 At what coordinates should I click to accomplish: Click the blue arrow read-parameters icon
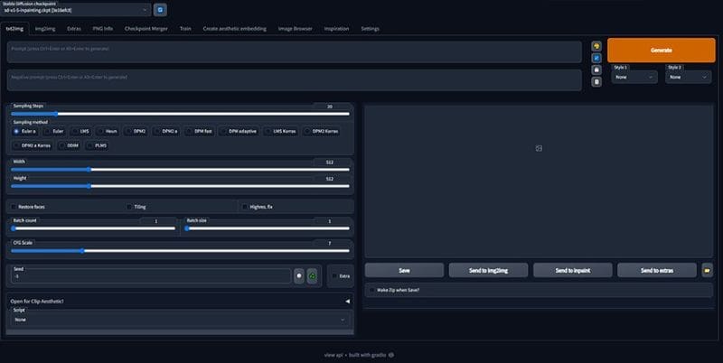pyautogui.click(x=596, y=58)
